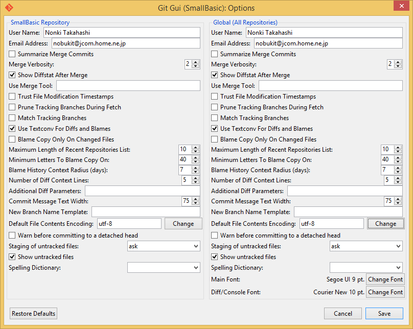
Task: Focus the Global Additional Diff Parameters field
Action: click(x=345, y=191)
